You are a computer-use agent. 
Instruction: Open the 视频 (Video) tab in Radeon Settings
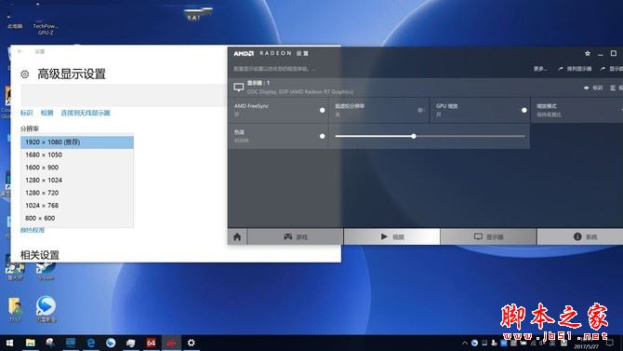pos(391,236)
